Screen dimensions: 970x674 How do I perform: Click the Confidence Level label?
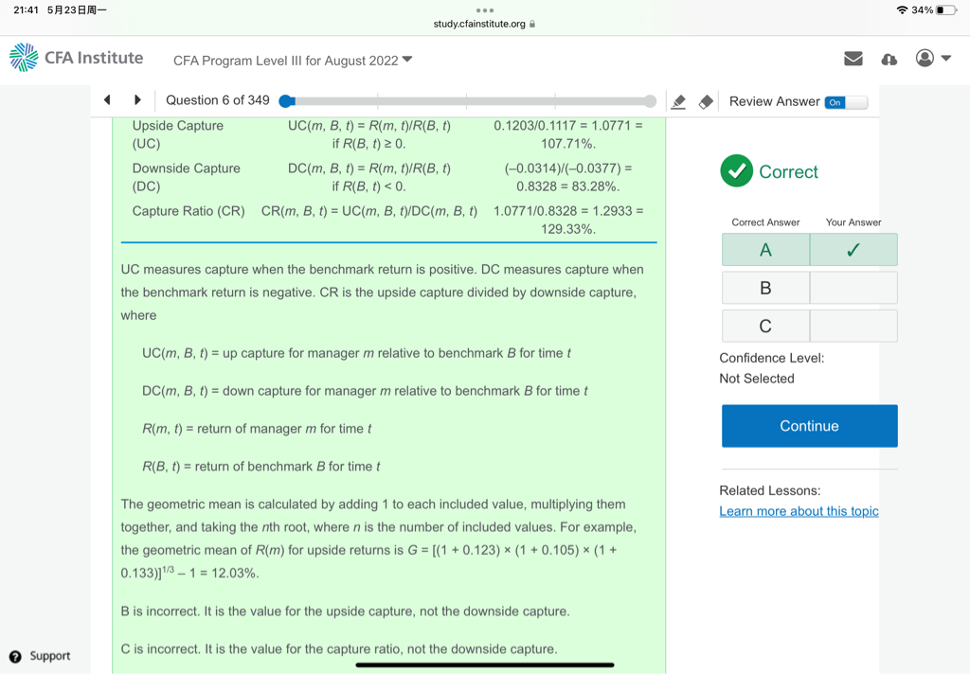(771, 358)
